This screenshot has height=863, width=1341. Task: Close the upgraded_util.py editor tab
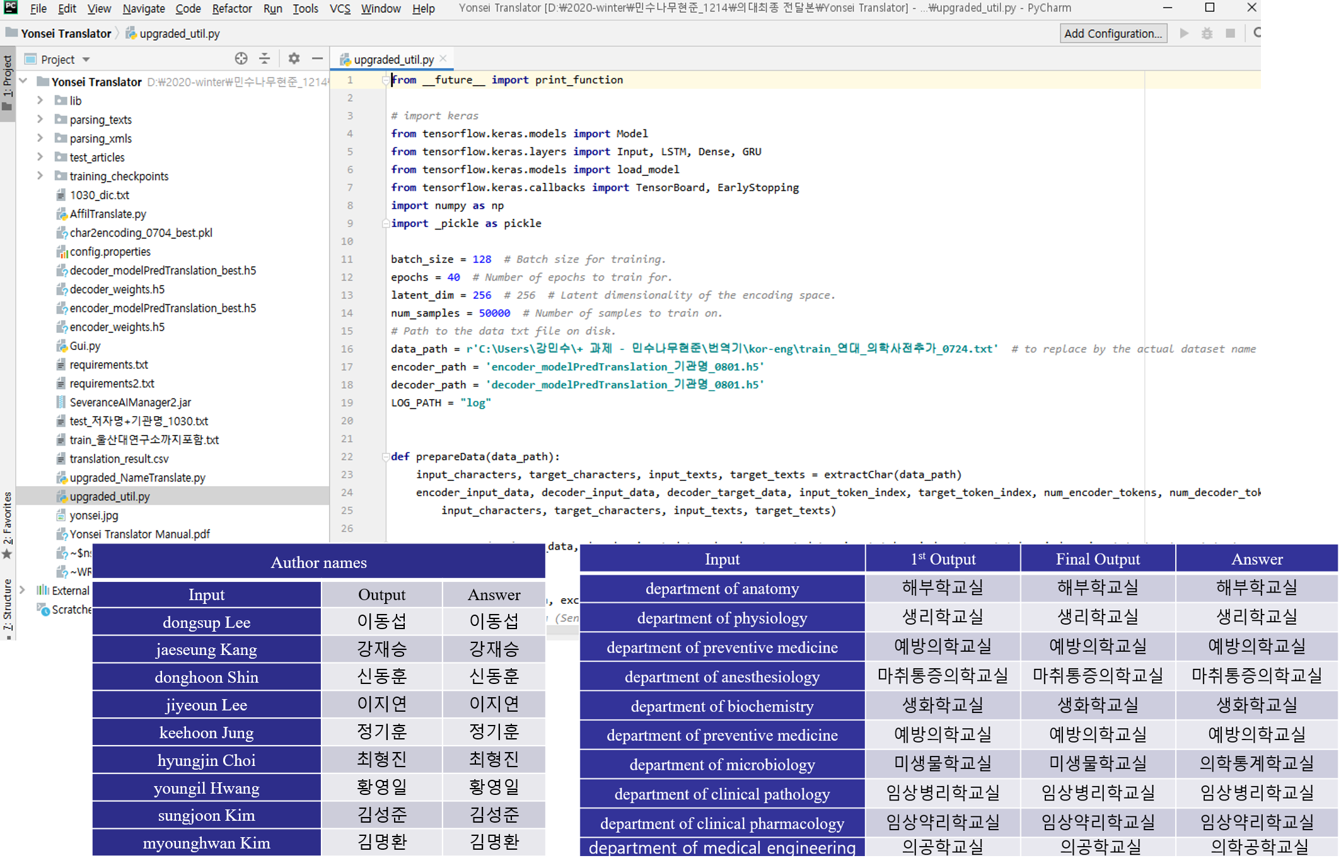point(443,59)
